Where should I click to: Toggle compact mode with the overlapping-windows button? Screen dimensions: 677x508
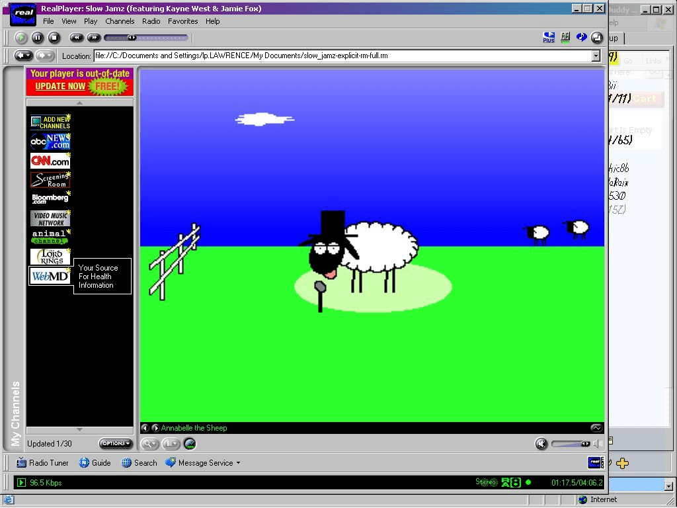[x=597, y=38]
